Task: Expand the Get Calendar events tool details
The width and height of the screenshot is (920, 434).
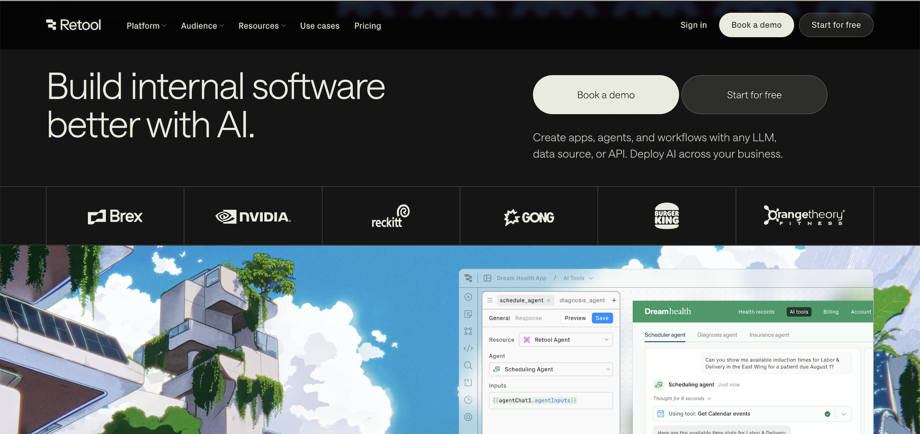Action: point(843,414)
